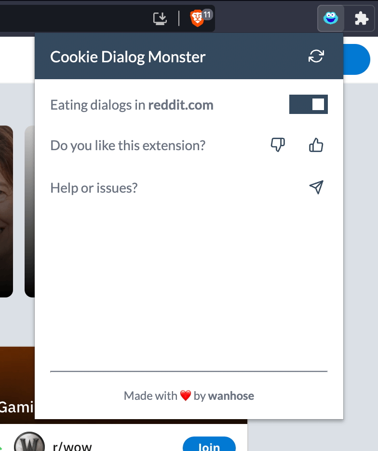Select the face photo card thumbnail

tap(6, 211)
